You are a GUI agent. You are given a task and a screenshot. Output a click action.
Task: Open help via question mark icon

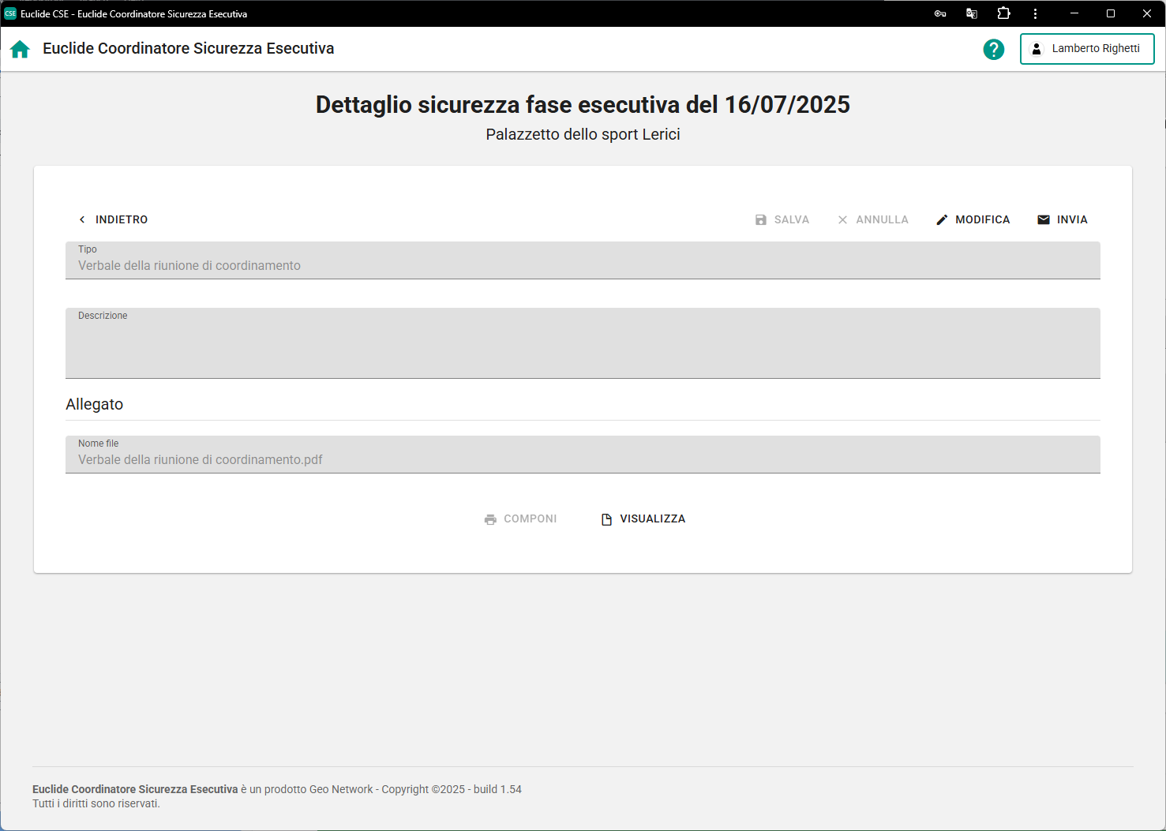993,49
